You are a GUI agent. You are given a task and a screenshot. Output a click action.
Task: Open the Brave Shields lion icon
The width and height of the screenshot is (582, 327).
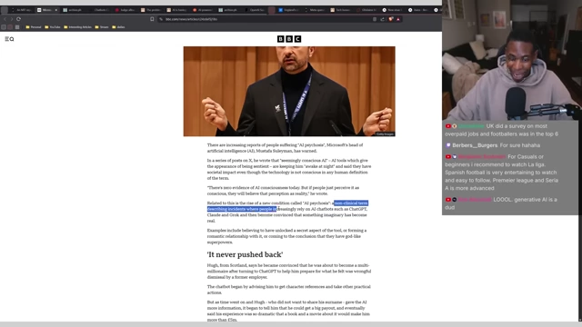tap(391, 19)
